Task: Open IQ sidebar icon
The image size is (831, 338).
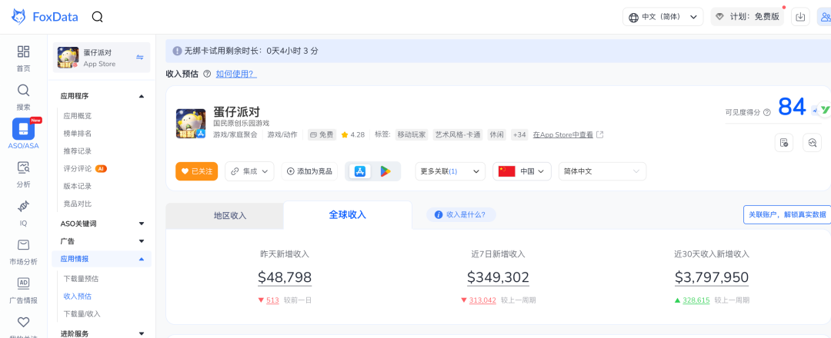Action: (23, 214)
